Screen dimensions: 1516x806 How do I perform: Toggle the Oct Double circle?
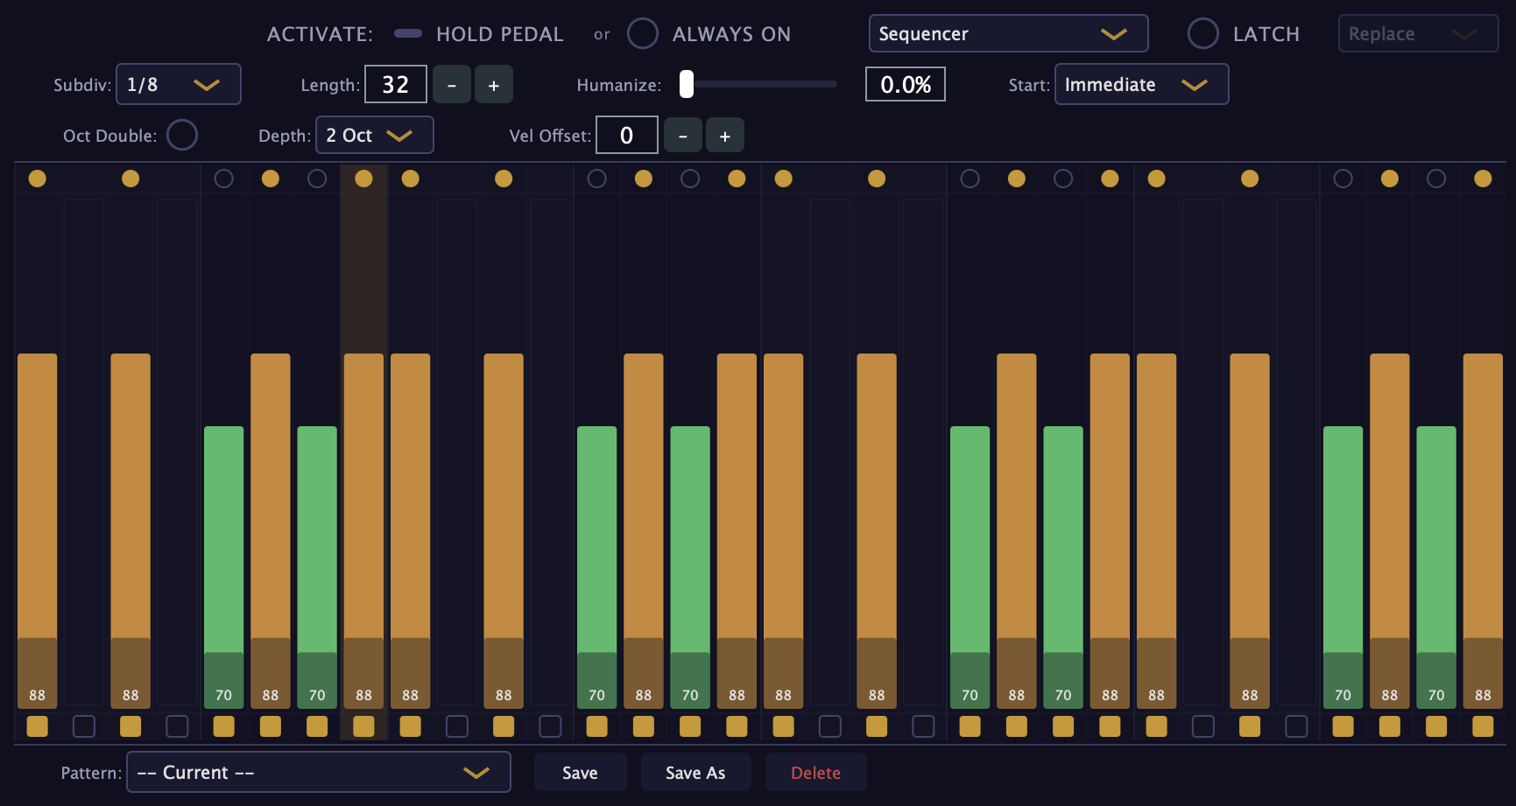(182, 136)
